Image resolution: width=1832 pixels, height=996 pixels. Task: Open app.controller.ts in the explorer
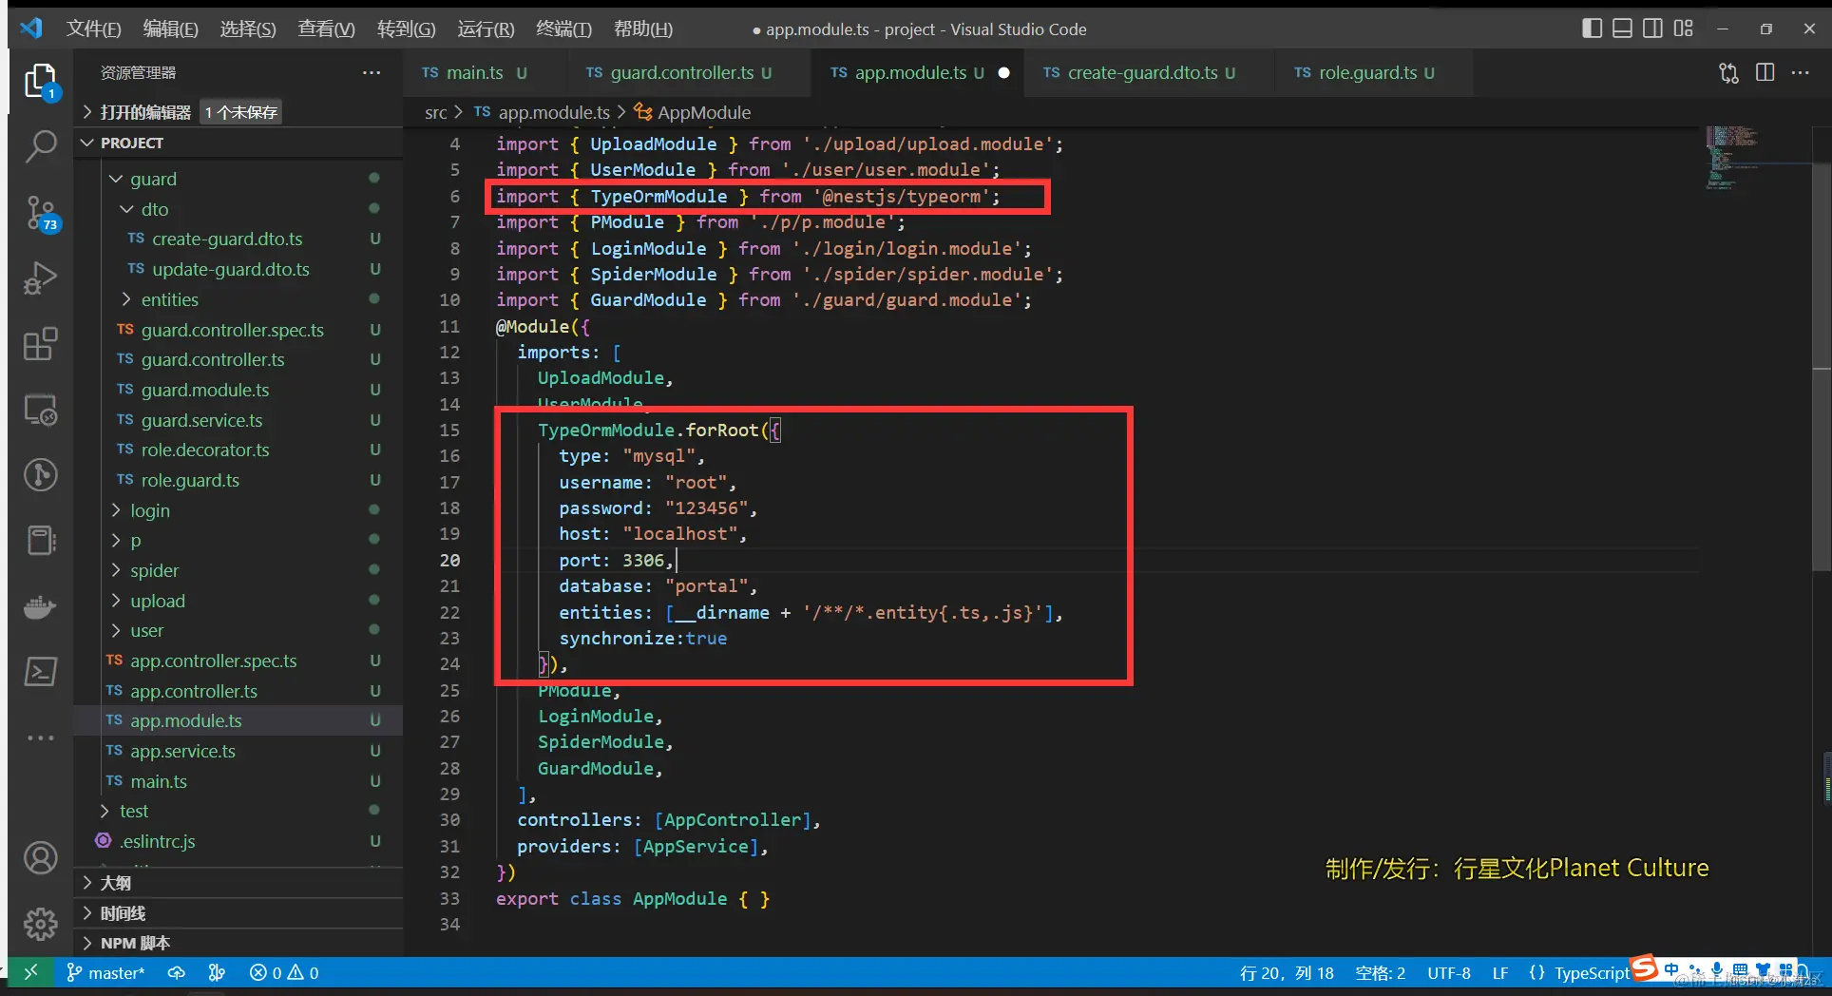coord(239,691)
